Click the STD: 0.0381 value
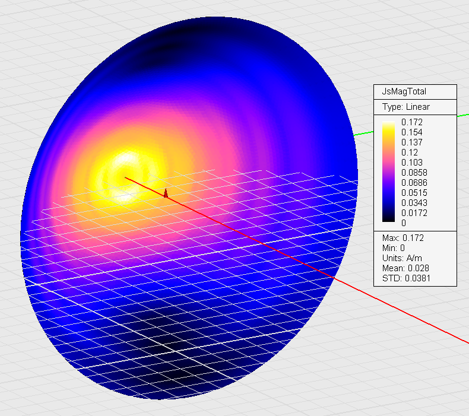The image size is (469, 416). [406, 278]
